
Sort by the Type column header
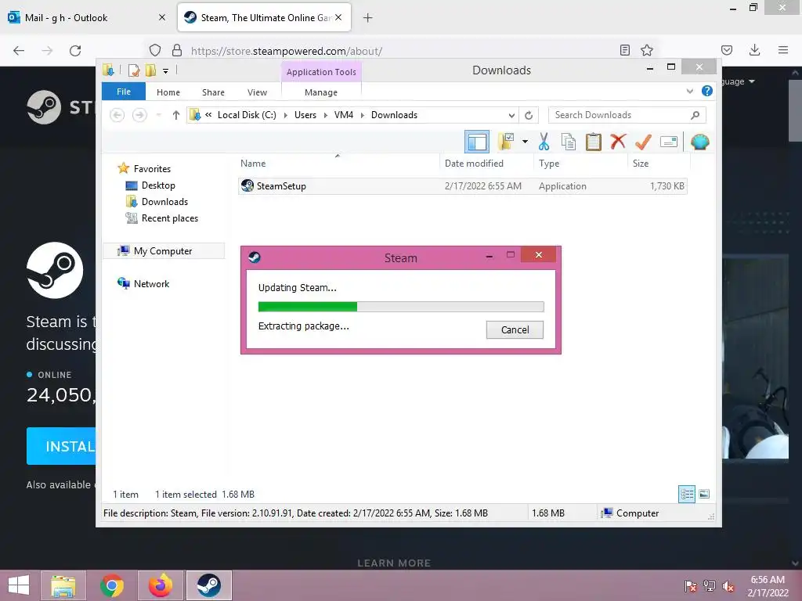pyautogui.click(x=549, y=163)
